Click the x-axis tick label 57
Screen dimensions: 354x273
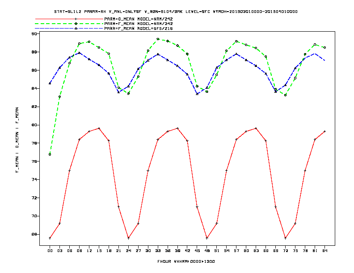click(236, 251)
